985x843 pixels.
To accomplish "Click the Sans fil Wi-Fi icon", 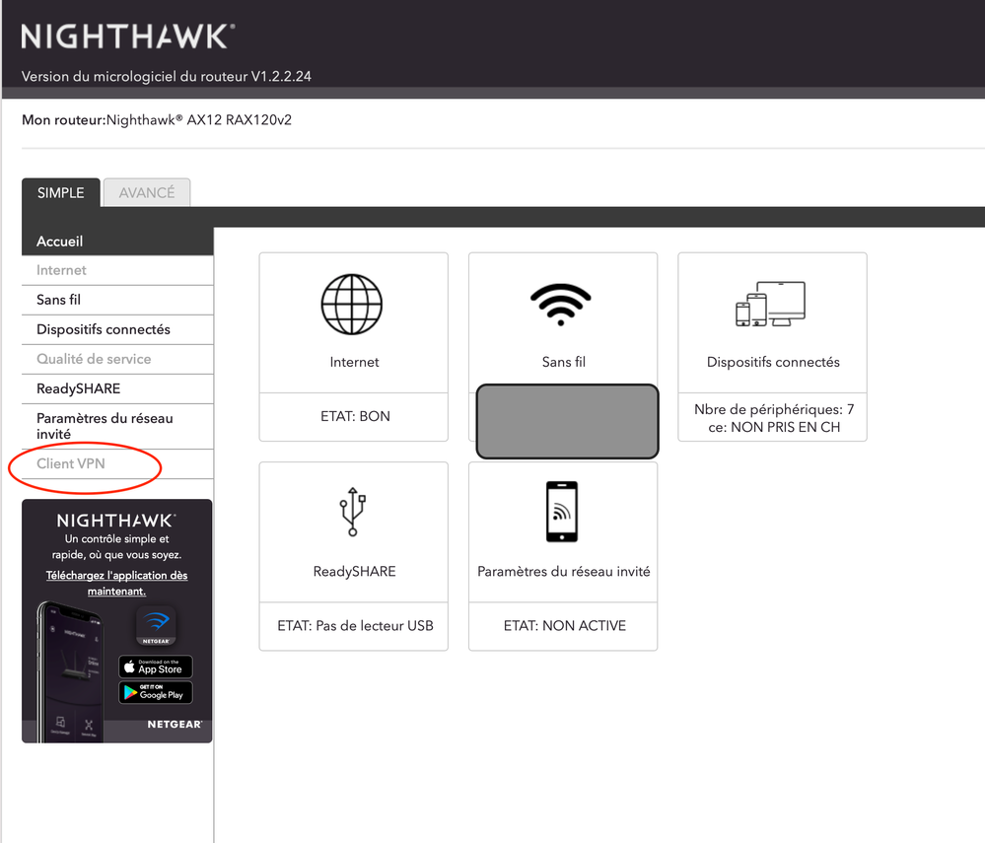I will 561,305.
